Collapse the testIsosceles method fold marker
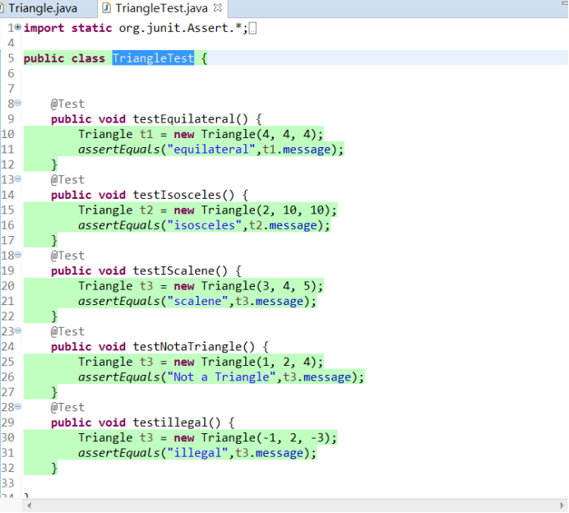The image size is (569, 513). (18, 179)
